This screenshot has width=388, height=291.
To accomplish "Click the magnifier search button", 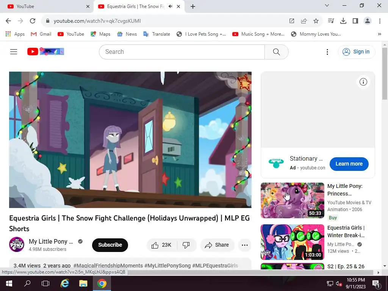I will tap(276, 52).
